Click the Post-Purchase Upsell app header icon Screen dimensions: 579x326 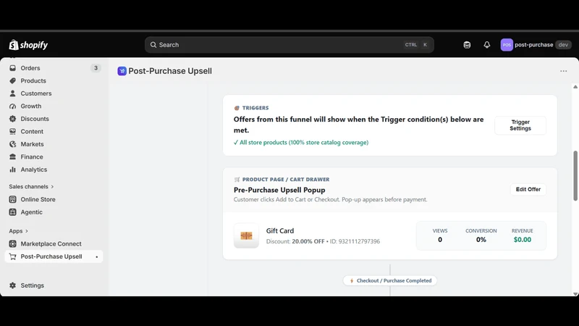coord(122,71)
